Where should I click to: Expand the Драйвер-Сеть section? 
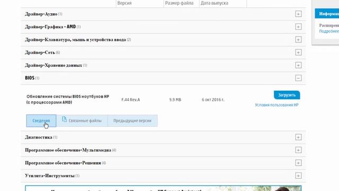[x=298, y=53]
